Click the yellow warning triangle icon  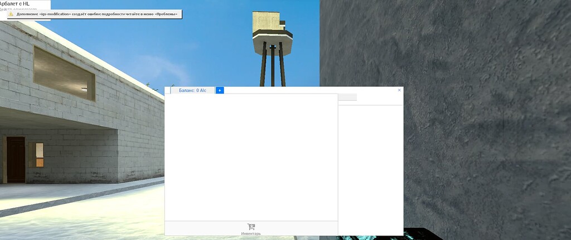tap(10, 14)
